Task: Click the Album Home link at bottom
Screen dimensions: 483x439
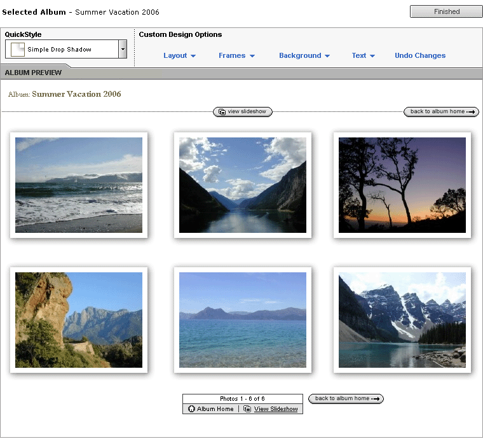Action: (x=215, y=409)
